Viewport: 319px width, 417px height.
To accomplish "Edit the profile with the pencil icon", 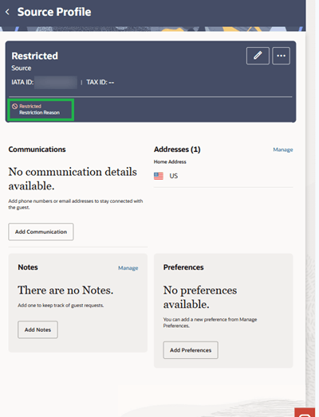I will [x=258, y=56].
